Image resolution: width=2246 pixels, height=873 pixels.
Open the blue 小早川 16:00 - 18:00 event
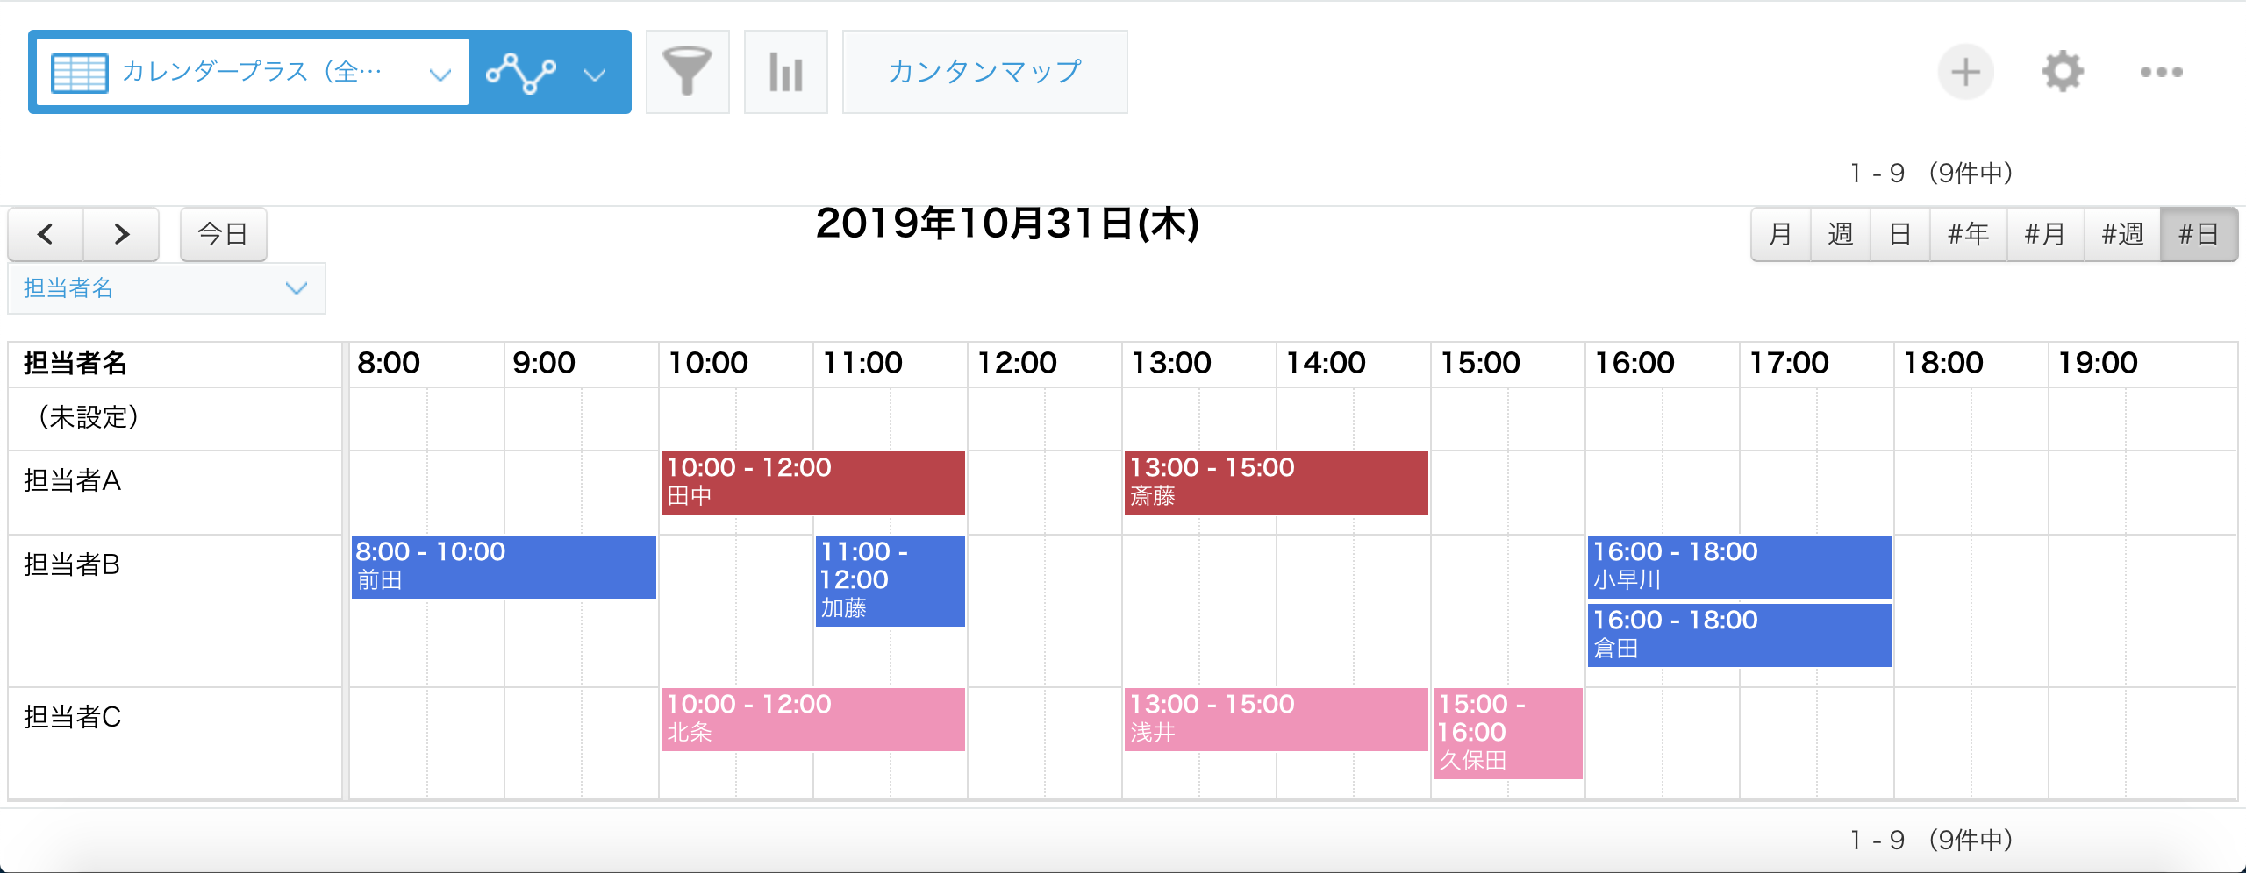tap(1739, 566)
